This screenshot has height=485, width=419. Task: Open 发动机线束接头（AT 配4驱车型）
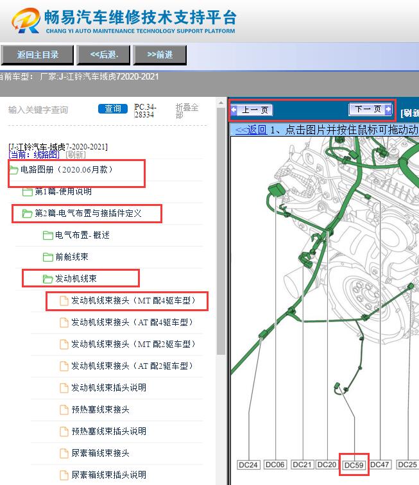[x=132, y=323]
